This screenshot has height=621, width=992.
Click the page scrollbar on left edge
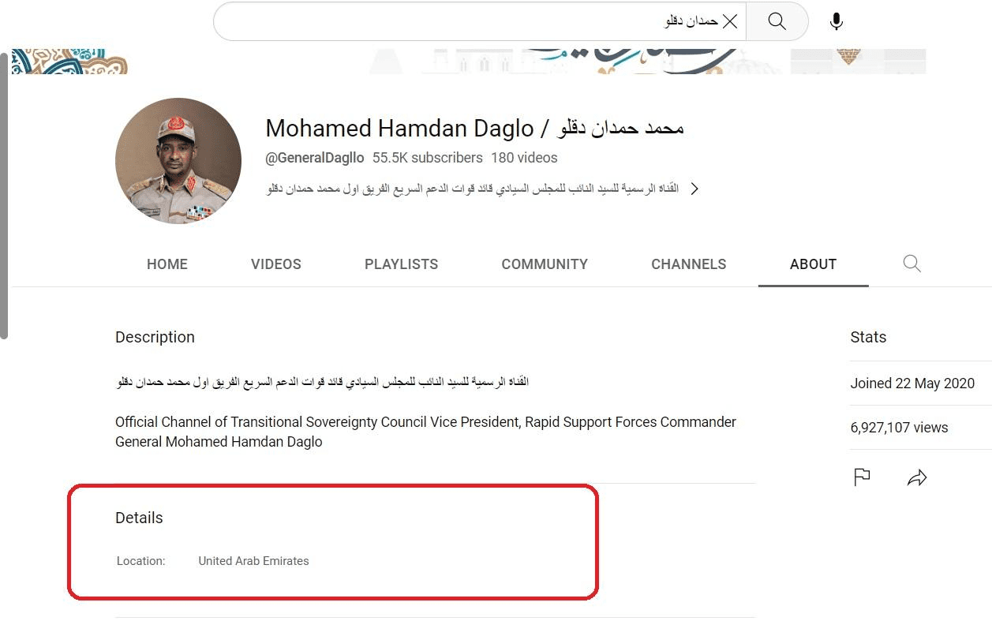click(x=4, y=196)
